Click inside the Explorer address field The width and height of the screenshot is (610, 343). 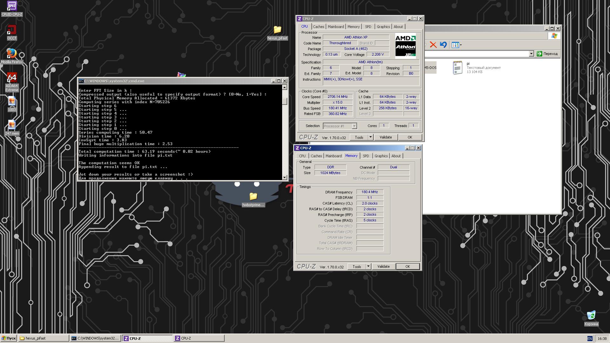coord(477,54)
